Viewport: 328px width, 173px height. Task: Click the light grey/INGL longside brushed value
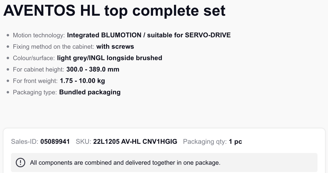pyautogui.click(x=109, y=58)
